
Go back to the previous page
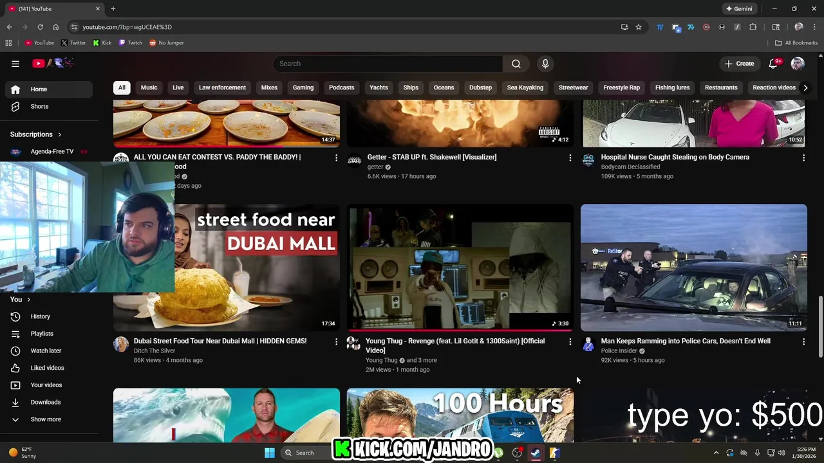[9, 27]
